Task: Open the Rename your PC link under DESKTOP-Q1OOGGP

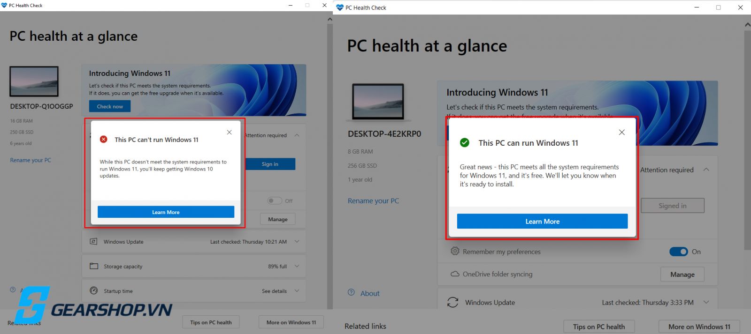Action: click(31, 160)
